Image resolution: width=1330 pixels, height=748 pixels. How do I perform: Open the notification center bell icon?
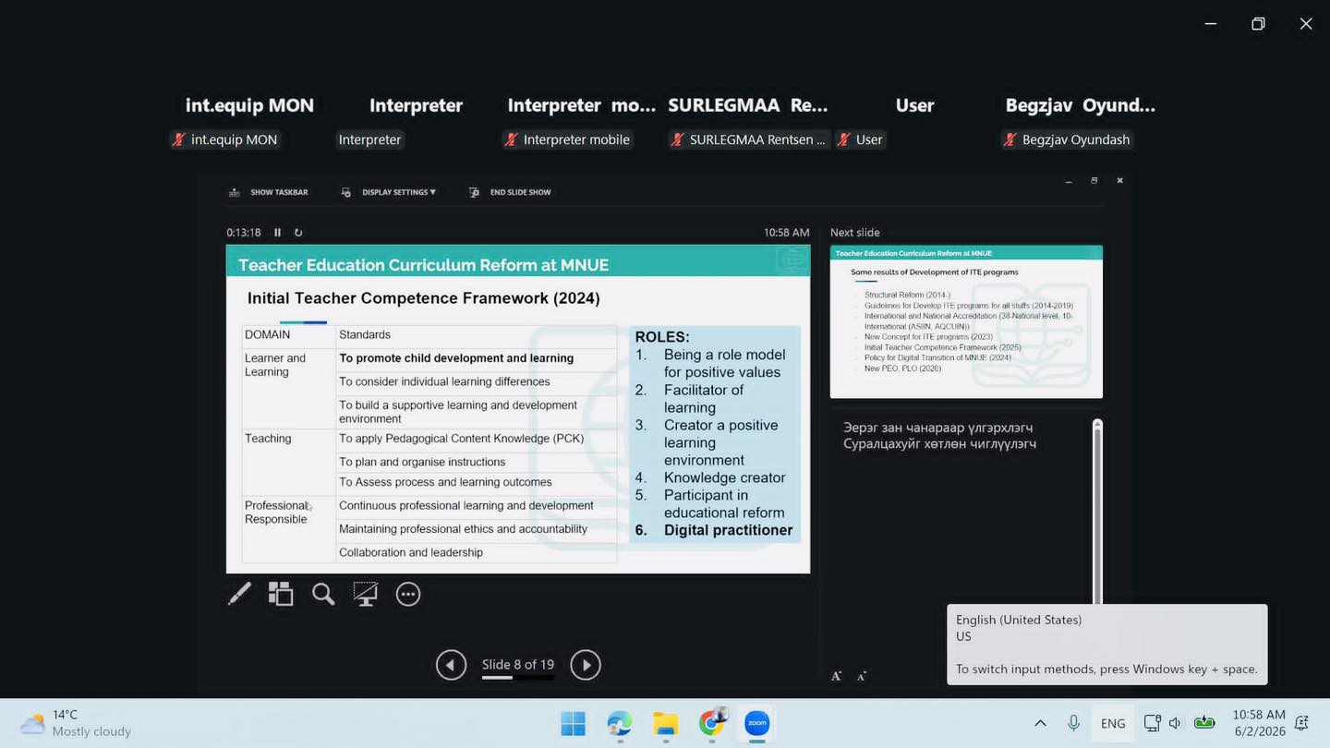pyautogui.click(x=1302, y=723)
